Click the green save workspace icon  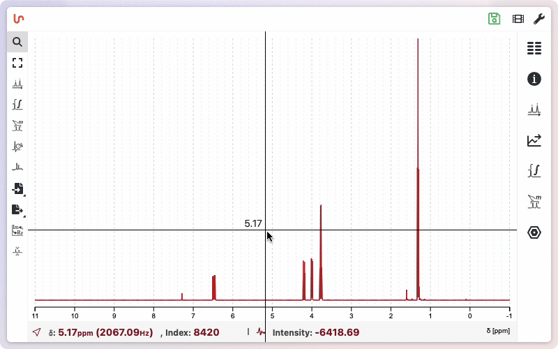pos(495,19)
